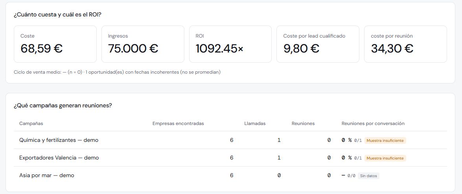Viewport: 462px width, 194px height.
Task: Click the coste por reunión label
Action: (392, 36)
